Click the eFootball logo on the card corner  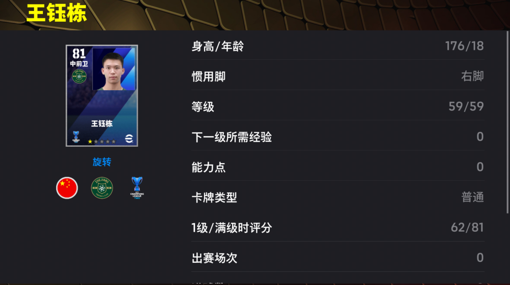(x=129, y=139)
